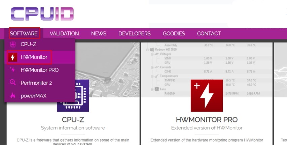287x145 pixels.
Task: Click the CPUID logo
Action: click(42, 14)
